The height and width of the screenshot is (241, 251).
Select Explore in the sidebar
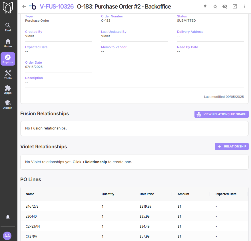tap(8, 59)
